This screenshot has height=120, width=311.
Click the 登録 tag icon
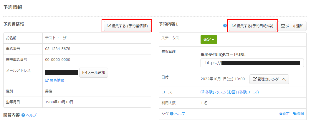(x=295, y=114)
